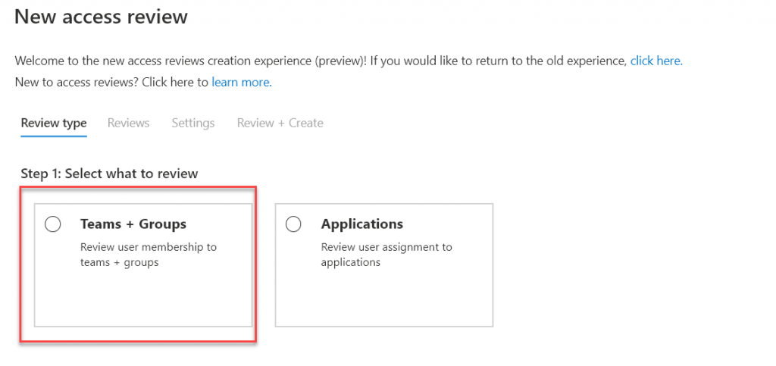Click empty space inside the Applications card
The image size is (776, 366).
point(383,299)
